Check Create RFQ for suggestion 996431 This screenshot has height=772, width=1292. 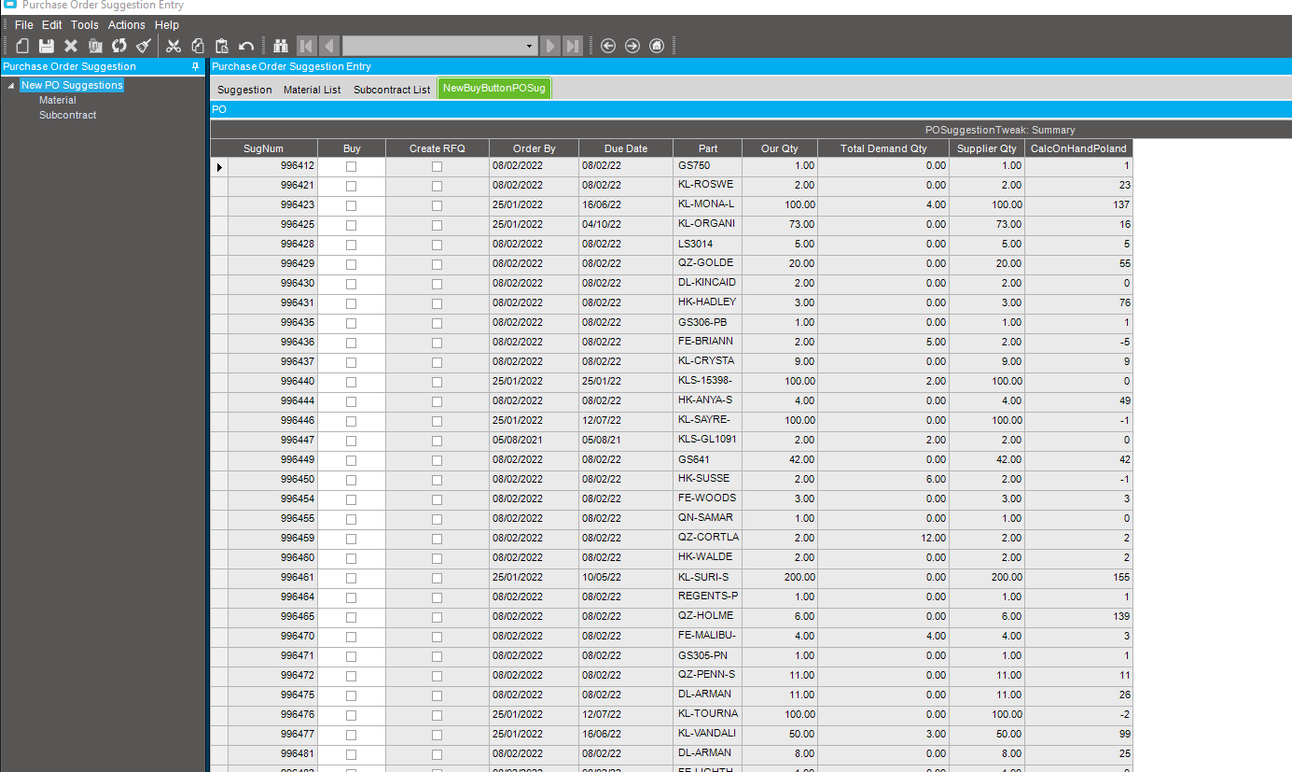437,303
